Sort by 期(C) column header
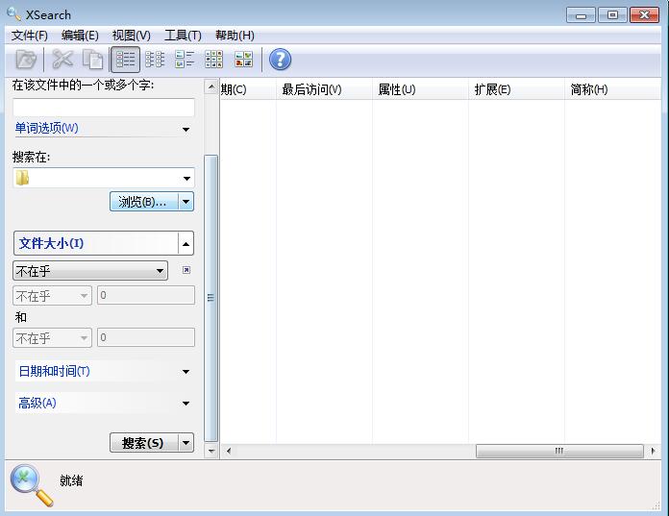This screenshot has width=669, height=516. click(x=248, y=89)
